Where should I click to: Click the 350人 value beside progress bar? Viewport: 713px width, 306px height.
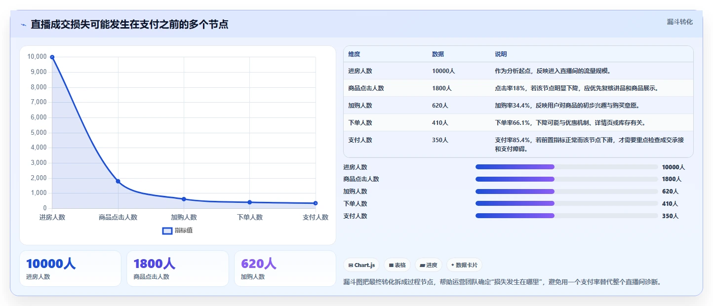[x=670, y=216]
